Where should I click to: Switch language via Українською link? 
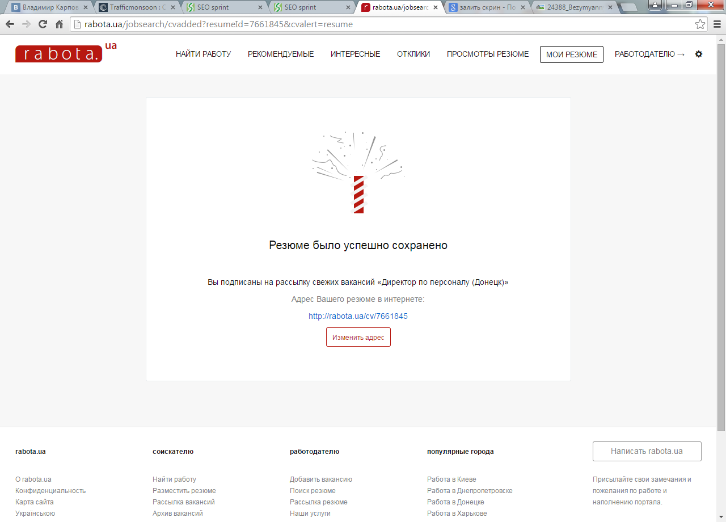tap(35, 513)
